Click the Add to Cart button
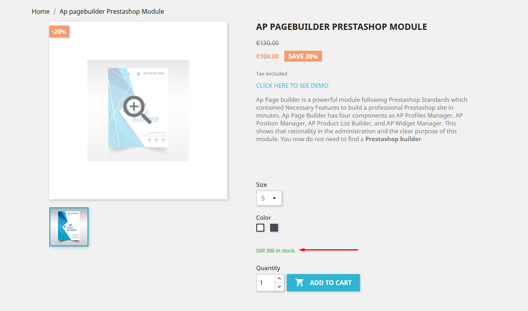The width and height of the screenshot is (528, 311). 323,283
